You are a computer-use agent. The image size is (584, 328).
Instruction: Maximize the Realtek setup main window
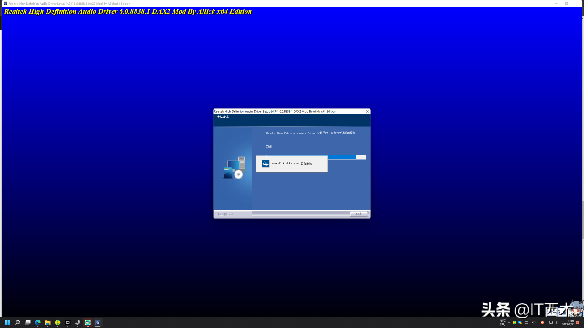566,3
